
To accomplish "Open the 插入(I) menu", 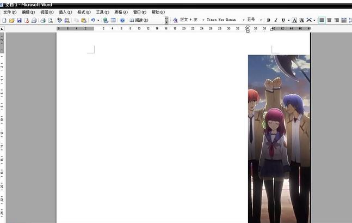I will tap(65, 12).
